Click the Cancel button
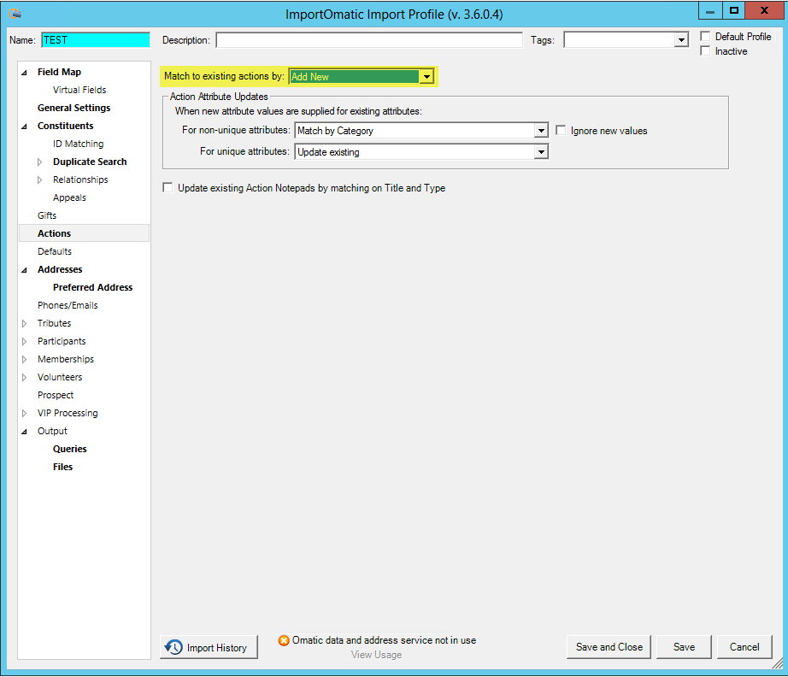Screen dimensions: 788x677 pyautogui.click(x=744, y=647)
